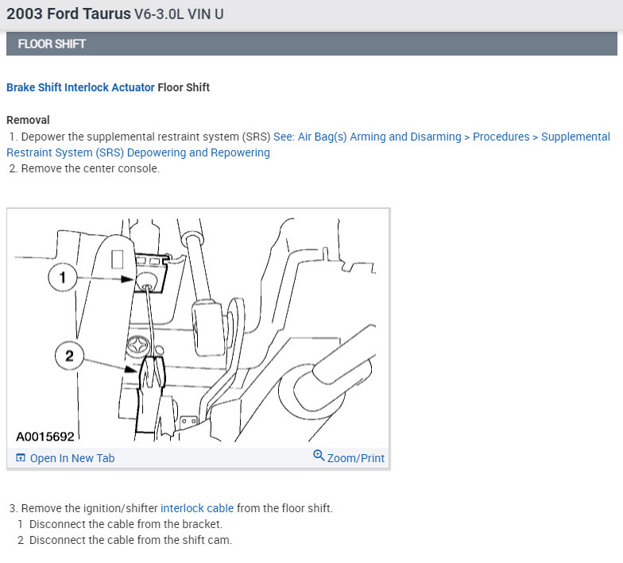This screenshot has width=623, height=563.
Task: Click the Zoom/Print link
Action: tap(356, 458)
